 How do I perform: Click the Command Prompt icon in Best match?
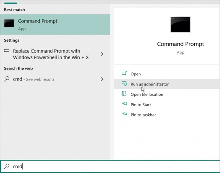9,23
